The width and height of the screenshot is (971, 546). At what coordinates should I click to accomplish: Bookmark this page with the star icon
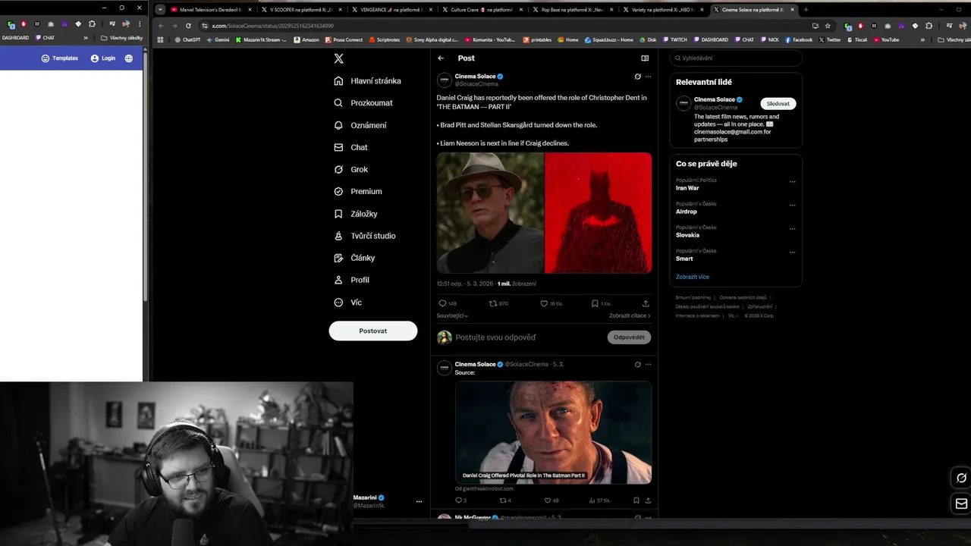[x=828, y=26]
